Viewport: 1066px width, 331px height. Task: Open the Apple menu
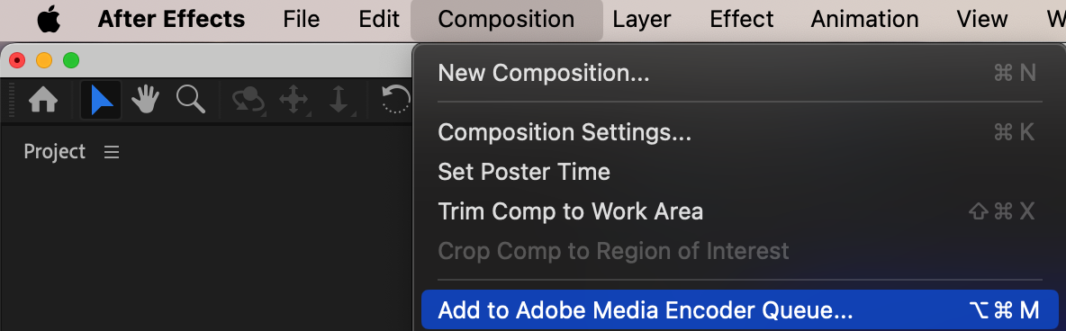point(49,20)
